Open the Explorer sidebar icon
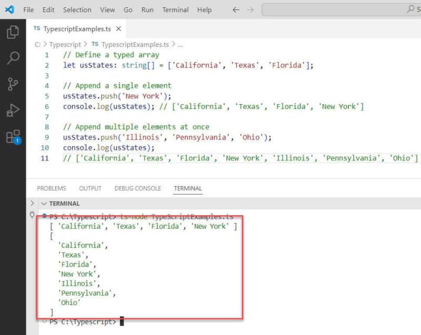This screenshot has height=335, width=421. coord(13,32)
